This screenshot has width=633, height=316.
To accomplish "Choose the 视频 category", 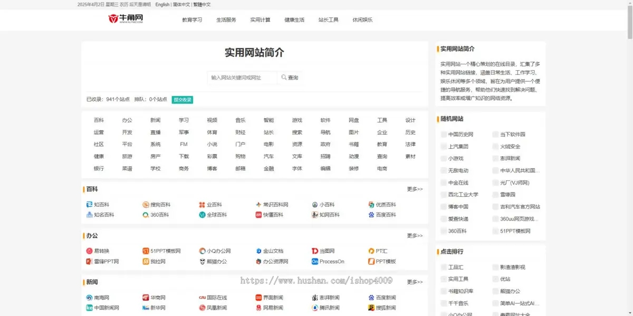I will pos(212,120).
